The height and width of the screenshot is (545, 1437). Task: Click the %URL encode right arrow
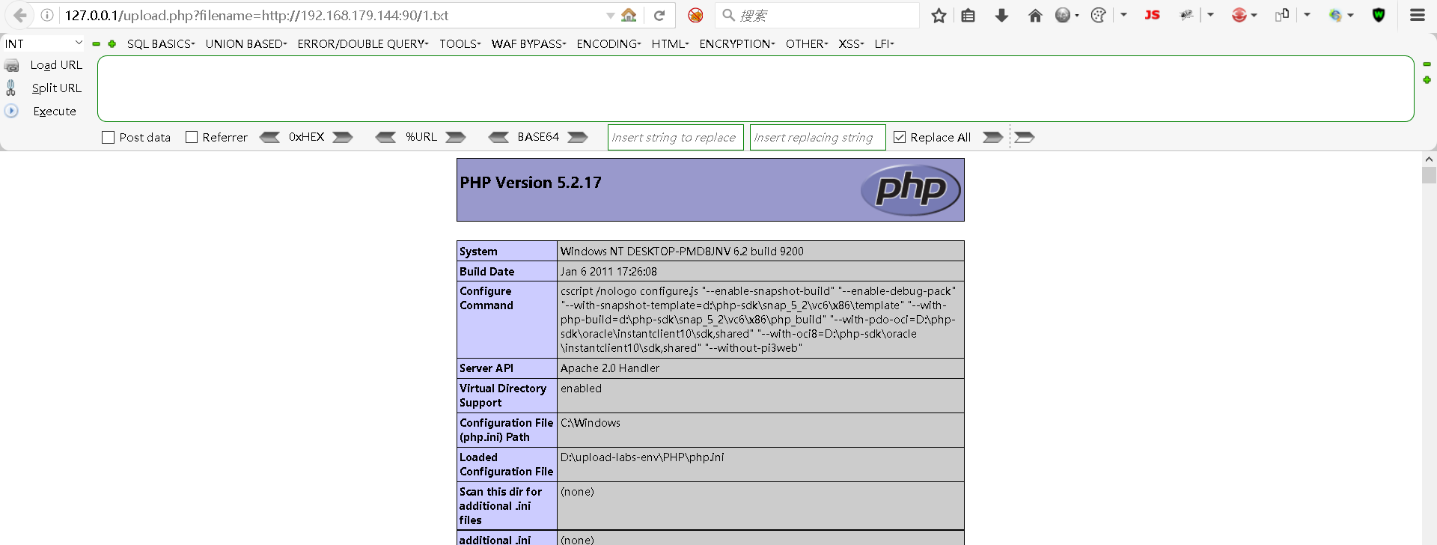[456, 137]
